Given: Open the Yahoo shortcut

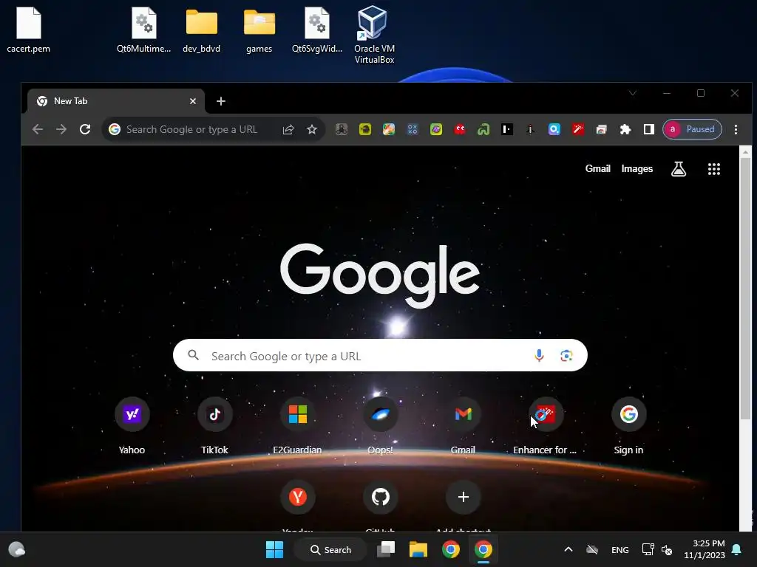Looking at the screenshot, I should [132, 426].
